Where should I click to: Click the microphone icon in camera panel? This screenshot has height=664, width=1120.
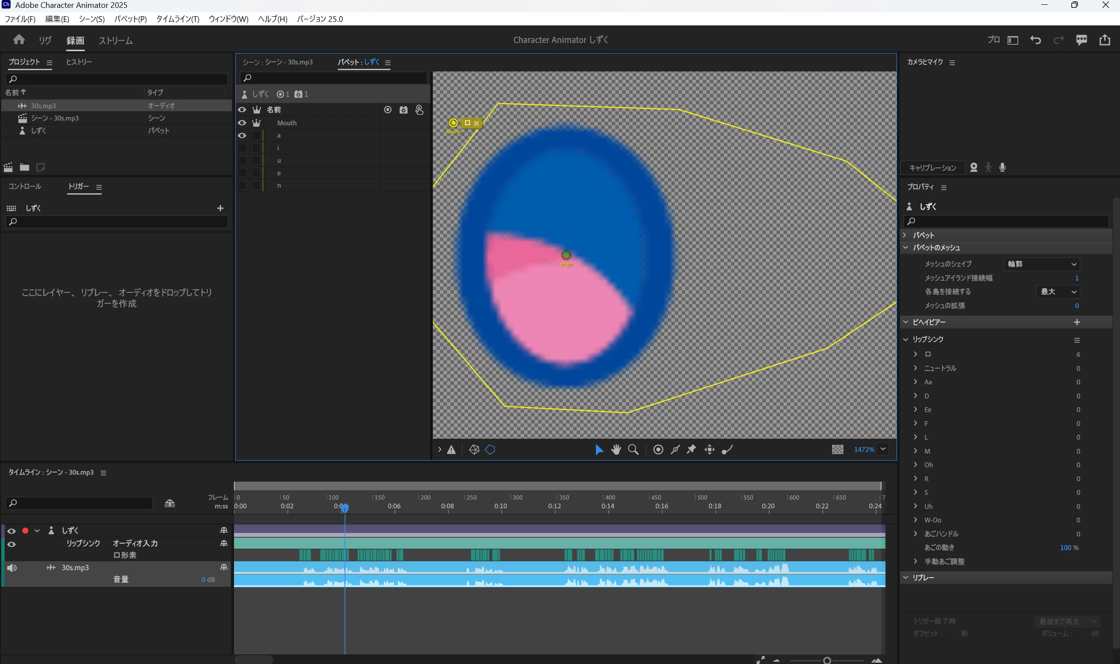(x=1003, y=167)
